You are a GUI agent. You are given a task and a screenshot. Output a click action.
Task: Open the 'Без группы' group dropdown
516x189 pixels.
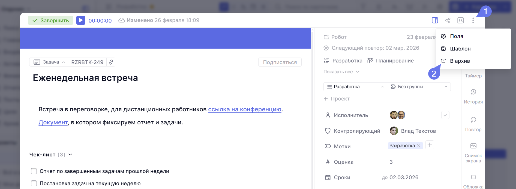(x=419, y=87)
